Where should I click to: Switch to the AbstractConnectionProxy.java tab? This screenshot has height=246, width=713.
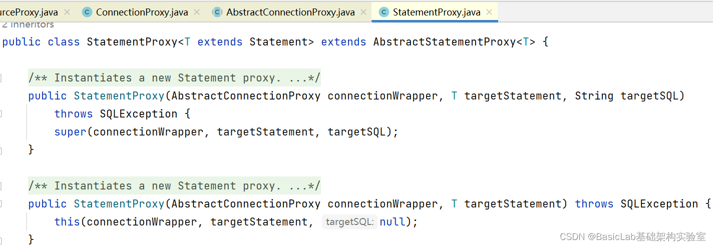[290, 12]
